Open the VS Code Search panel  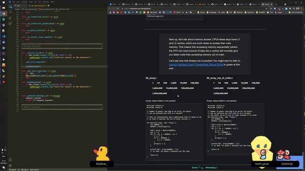coord(10,12)
